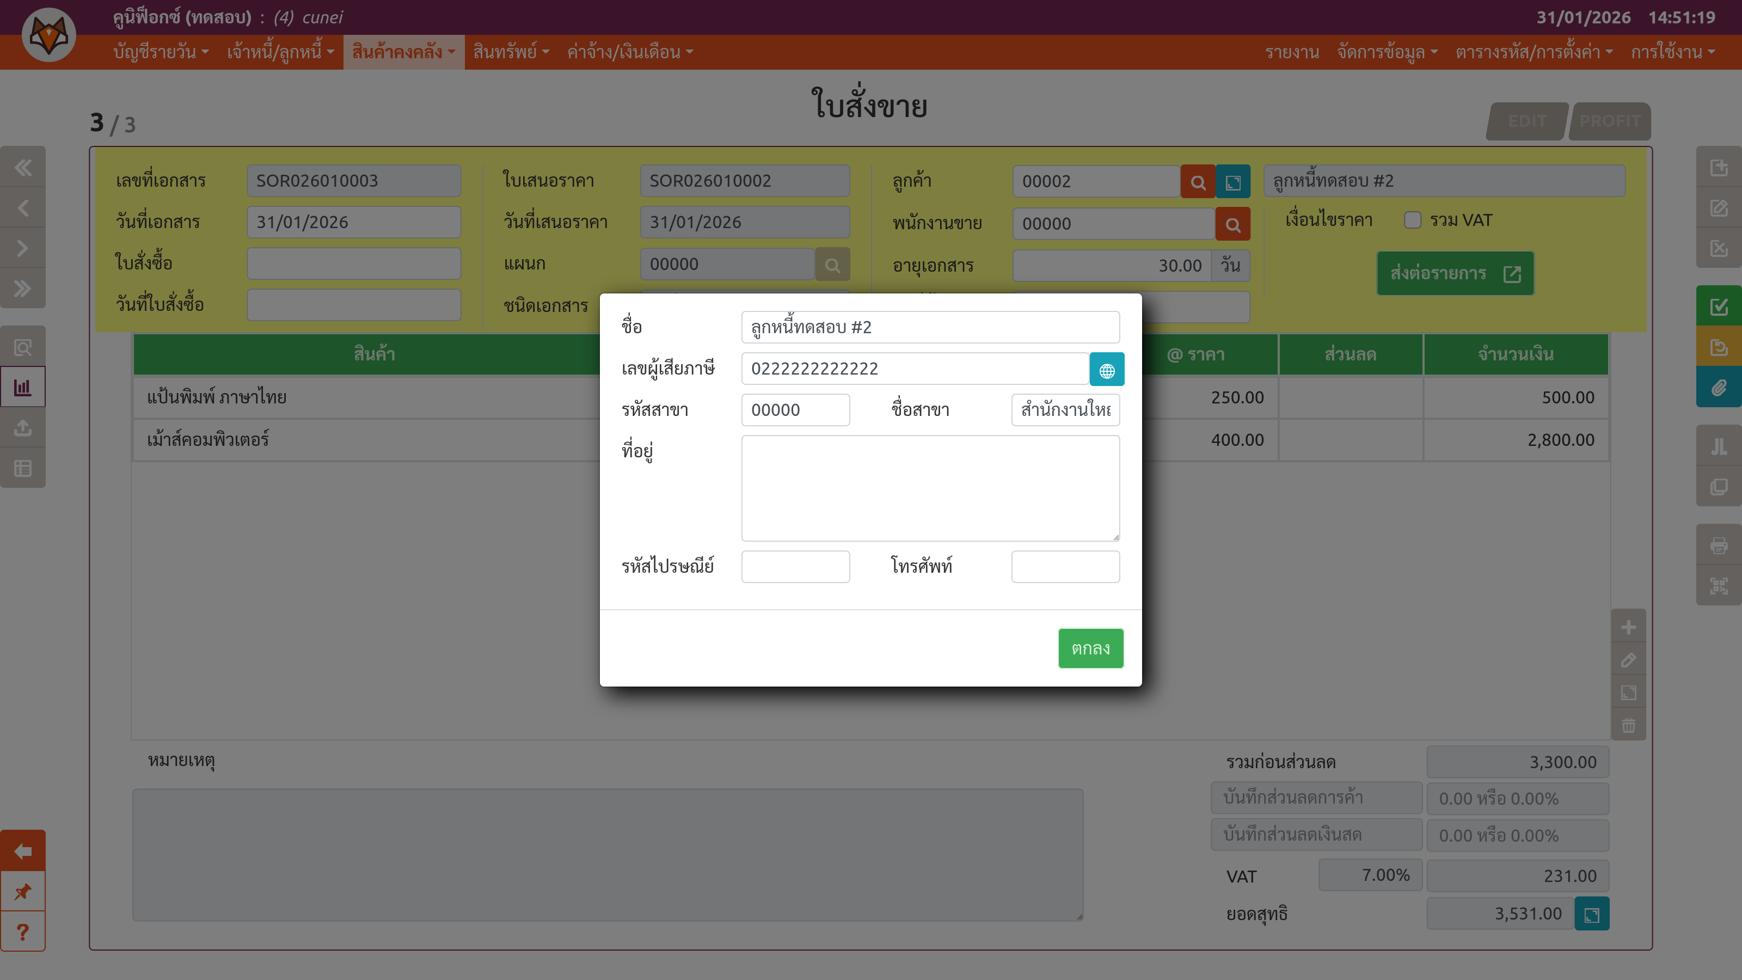1742x980 pixels.
Task: Open the จัดการข้อมูล dropdown menu
Action: pos(1387,52)
